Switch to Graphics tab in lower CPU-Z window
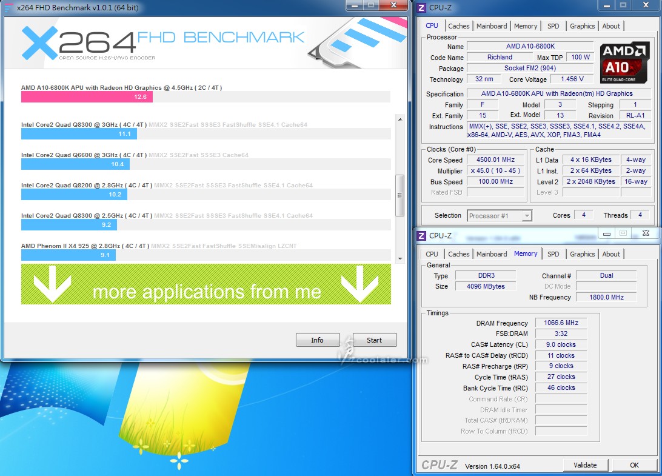 (582, 254)
